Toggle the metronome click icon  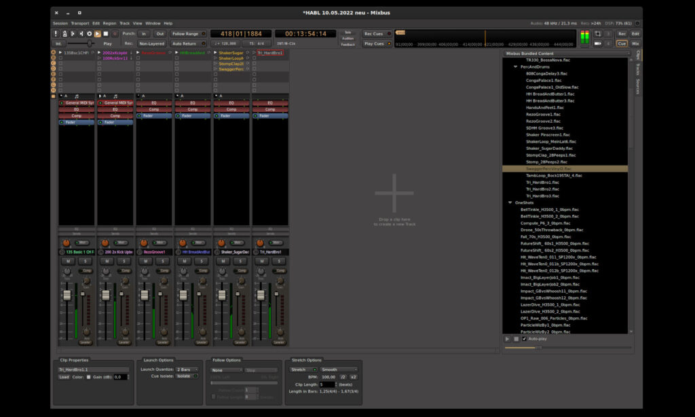tap(64, 34)
